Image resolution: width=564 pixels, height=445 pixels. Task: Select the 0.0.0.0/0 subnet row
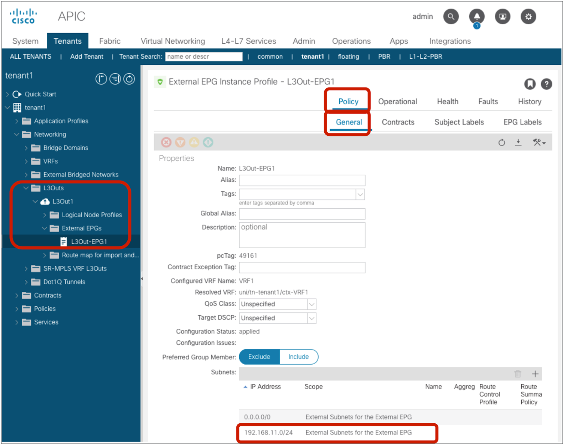coord(391,417)
